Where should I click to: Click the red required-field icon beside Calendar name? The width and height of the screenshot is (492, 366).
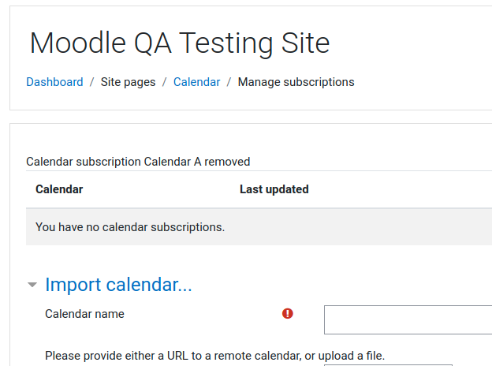point(288,313)
